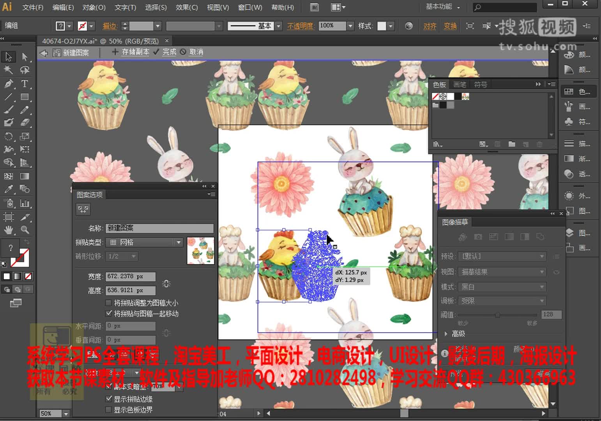Select the Blob Brush tool
Viewport: 601px width, 421px height.
[x=8, y=123]
